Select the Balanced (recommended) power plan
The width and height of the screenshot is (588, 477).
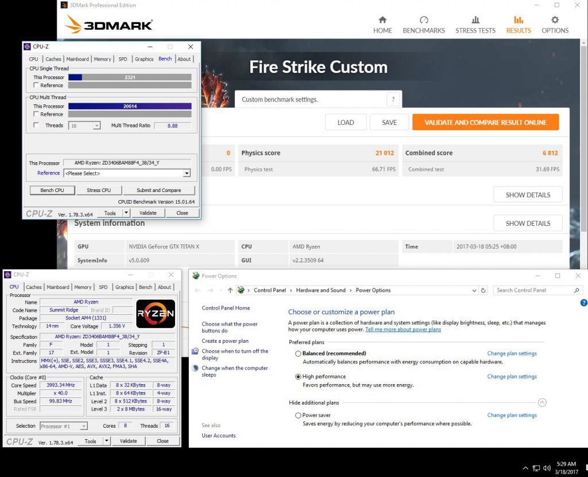pyautogui.click(x=298, y=353)
